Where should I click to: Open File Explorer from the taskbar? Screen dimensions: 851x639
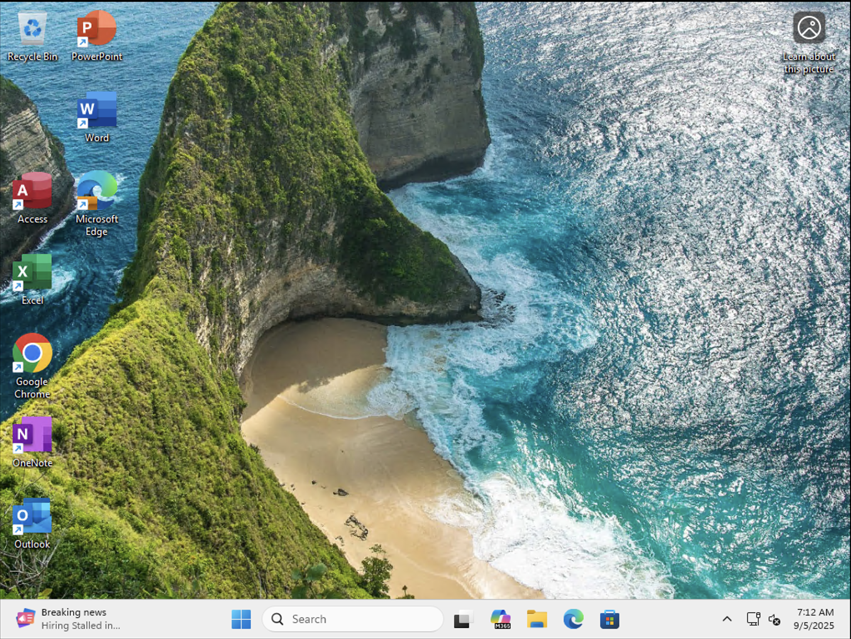(x=537, y=619)
